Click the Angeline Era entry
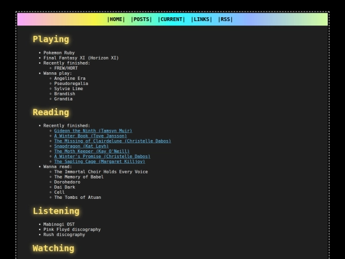345x259 pixels. click(70, 79)
